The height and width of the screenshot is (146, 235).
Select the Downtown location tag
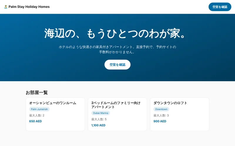tap(161, 109)
